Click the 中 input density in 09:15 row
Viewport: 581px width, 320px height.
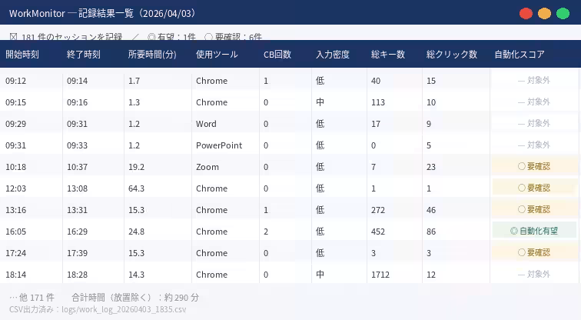pyautogui.click(x=320, y=102)
